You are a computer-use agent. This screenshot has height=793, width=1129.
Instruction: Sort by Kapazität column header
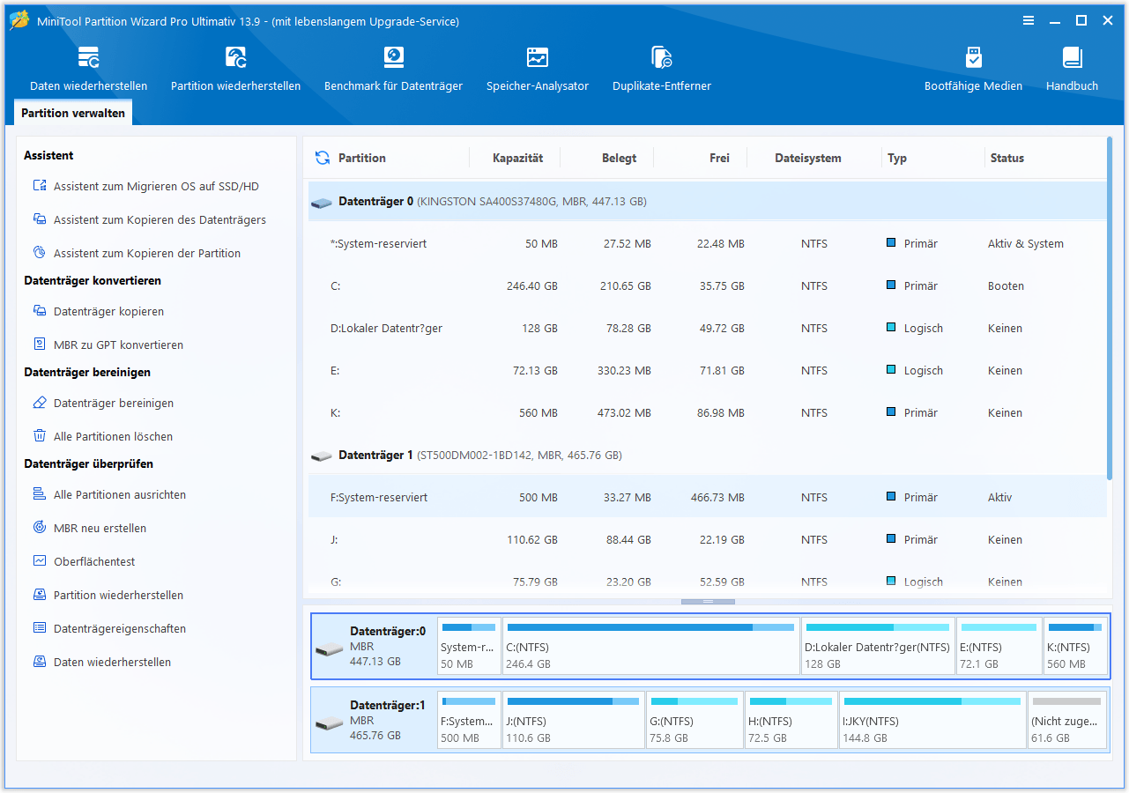(x=517, y=158)
